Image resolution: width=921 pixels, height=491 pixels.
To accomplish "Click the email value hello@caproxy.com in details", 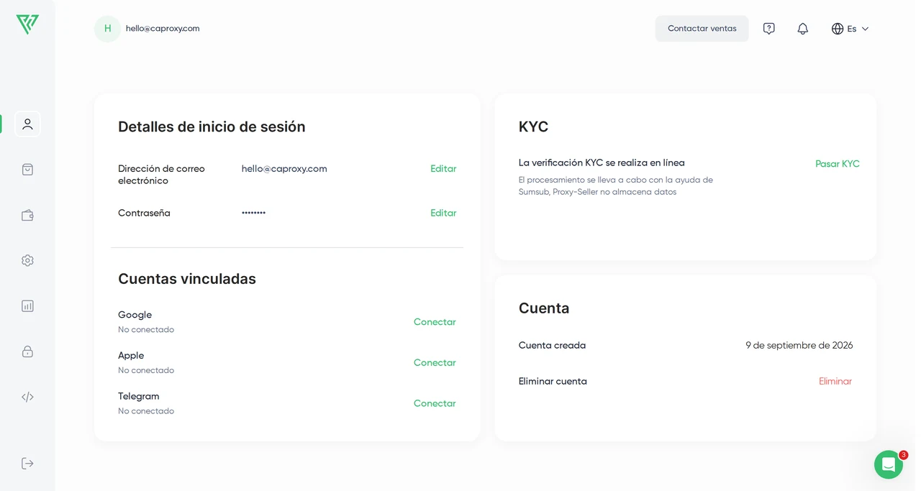I will [284, 169].
